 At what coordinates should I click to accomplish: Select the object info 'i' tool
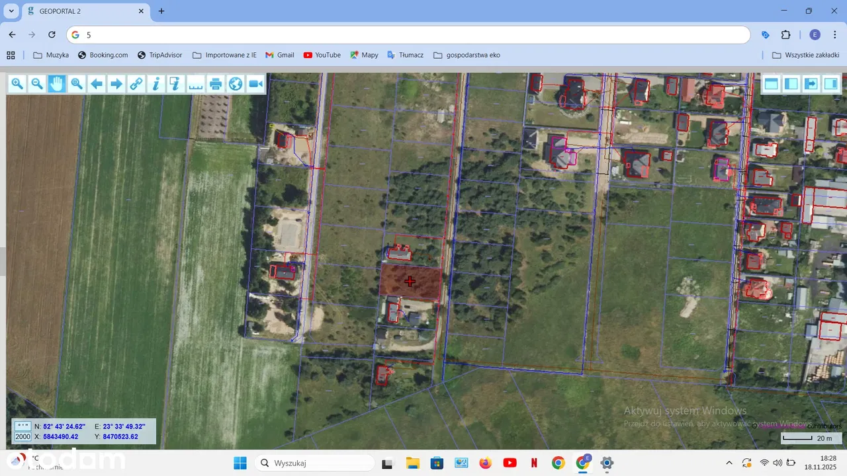coord(156,83)
